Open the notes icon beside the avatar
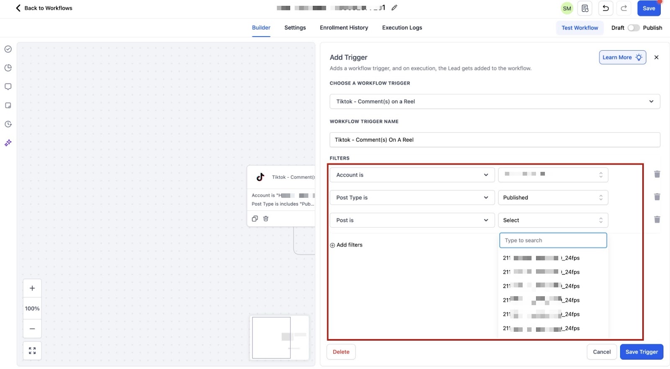670x369 pixels. coord(585,8)
